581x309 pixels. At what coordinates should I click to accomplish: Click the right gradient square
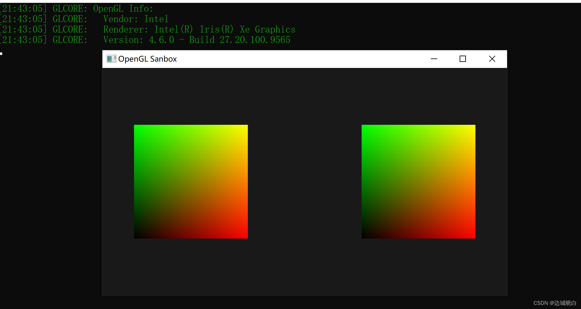tap(419, 182)
